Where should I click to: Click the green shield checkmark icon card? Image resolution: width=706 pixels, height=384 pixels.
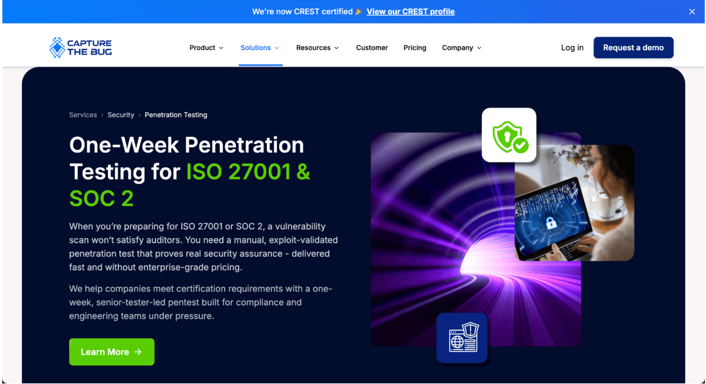(509, 135)
